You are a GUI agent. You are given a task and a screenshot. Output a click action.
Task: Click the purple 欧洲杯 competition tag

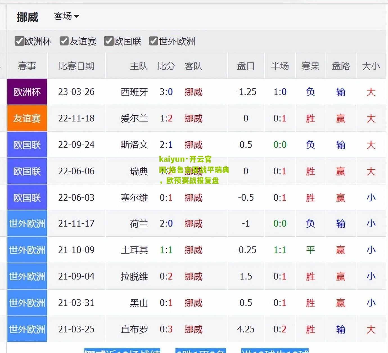[27, 92]
